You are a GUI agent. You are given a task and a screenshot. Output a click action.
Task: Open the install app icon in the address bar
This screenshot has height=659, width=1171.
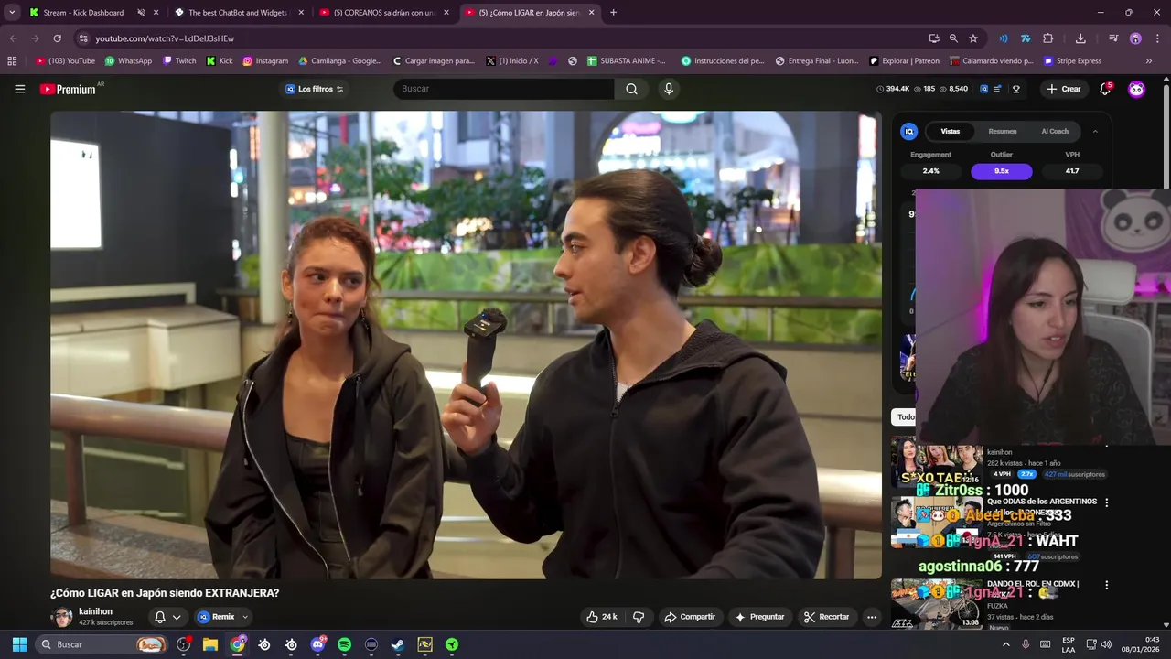[x=934, y=38]
